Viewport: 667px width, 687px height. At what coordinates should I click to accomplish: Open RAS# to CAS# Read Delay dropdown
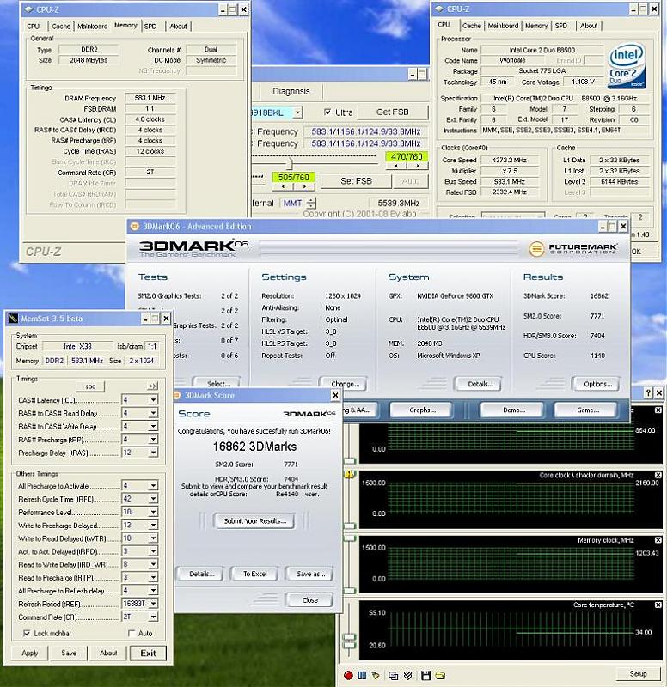click(x=153, y=413)
